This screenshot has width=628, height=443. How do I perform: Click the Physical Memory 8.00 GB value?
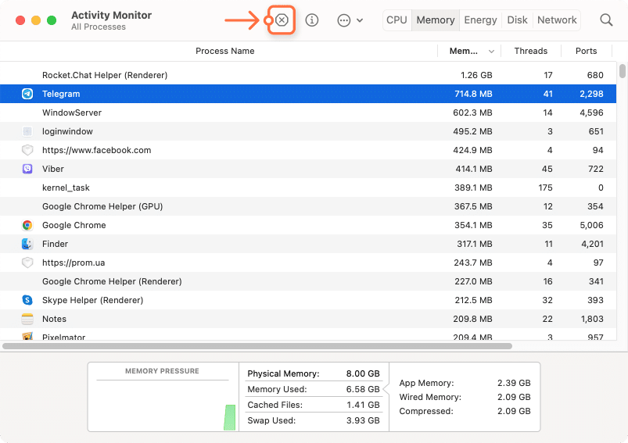tap(363, 373)
